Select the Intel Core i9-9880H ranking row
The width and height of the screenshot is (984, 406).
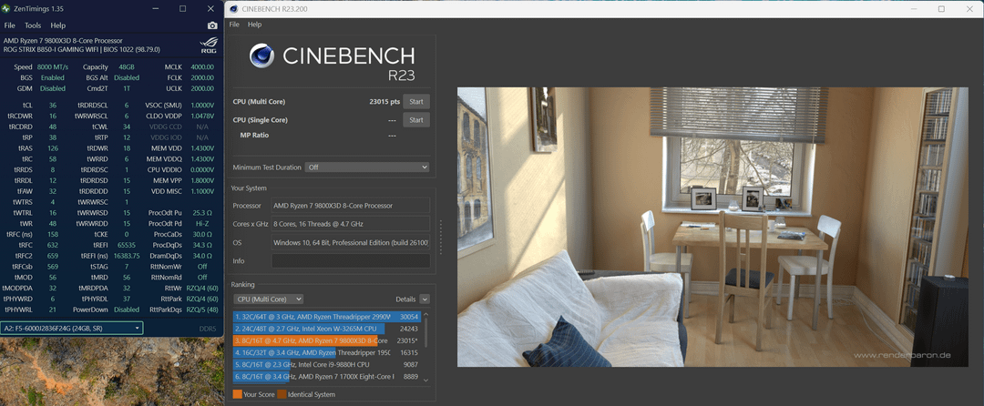tap(326, 365)
